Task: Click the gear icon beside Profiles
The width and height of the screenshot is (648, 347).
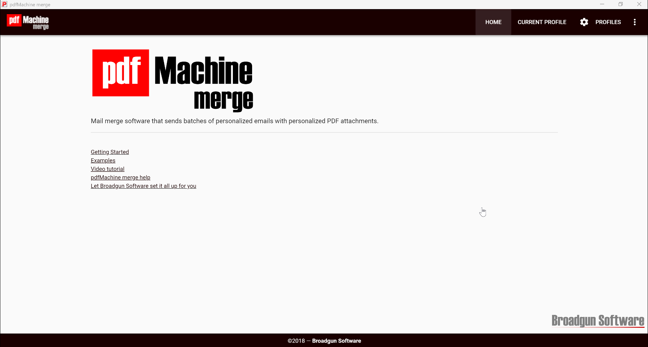Action: 584,22
